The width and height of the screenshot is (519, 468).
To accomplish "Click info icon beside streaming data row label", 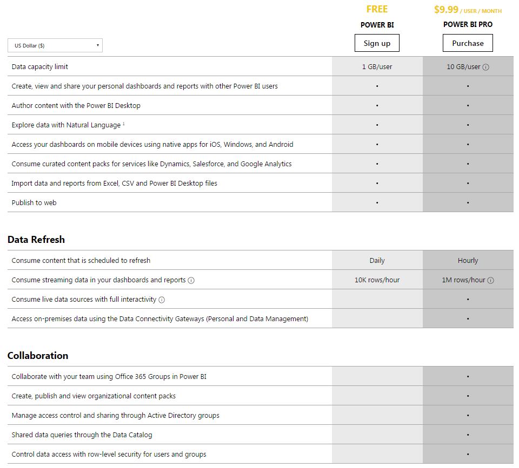I will coord(191,280).
